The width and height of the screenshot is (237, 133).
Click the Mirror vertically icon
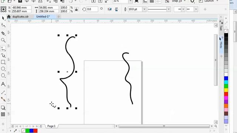117,9
